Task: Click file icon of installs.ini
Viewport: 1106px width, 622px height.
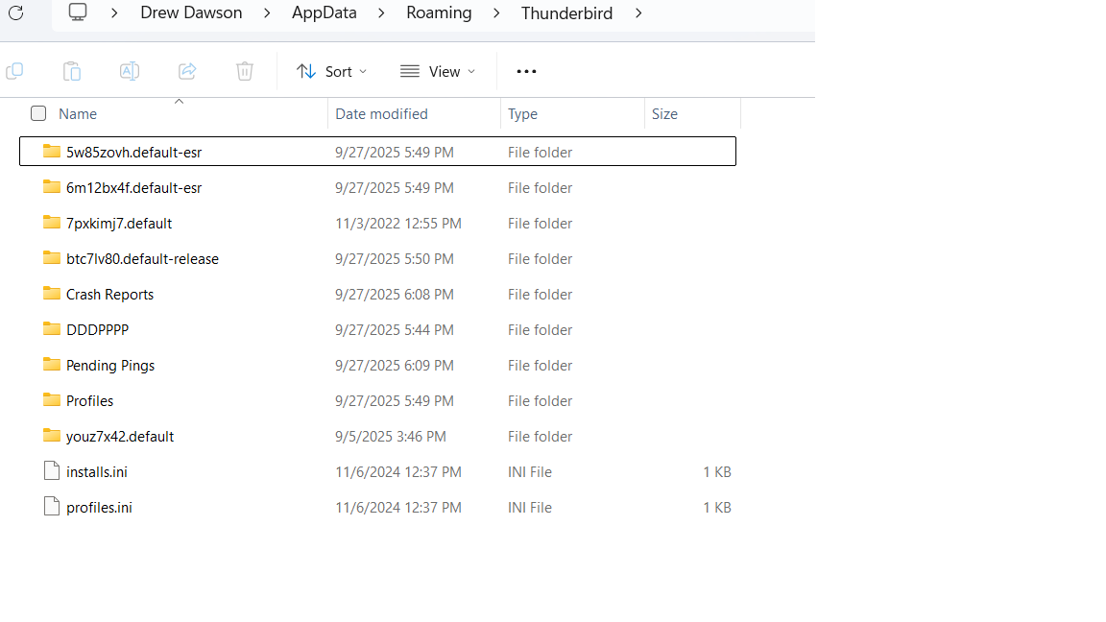Action: 52,470
